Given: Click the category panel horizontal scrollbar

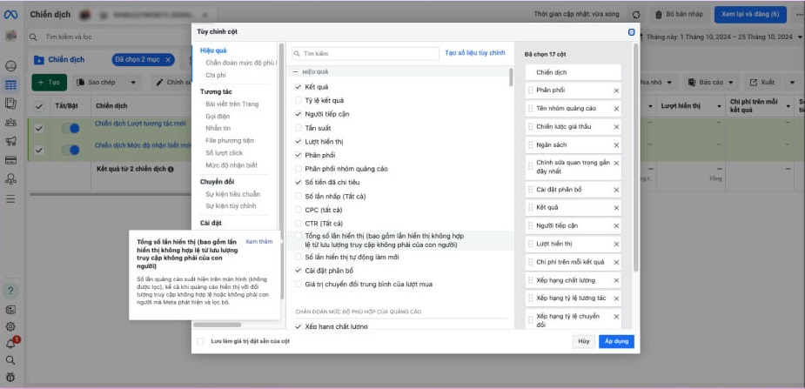Looking at the screenshot, I should 218,325.
